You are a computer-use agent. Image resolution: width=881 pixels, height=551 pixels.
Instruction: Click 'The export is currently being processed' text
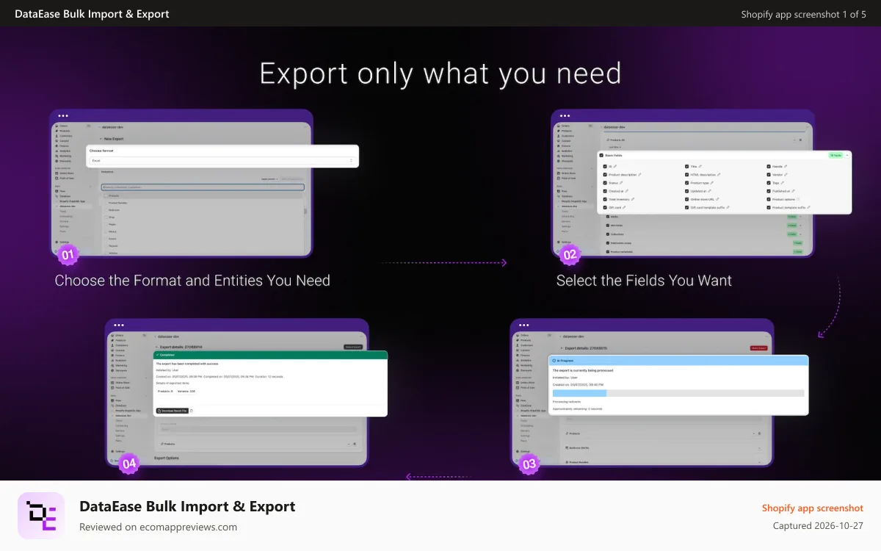coord(583,370)
